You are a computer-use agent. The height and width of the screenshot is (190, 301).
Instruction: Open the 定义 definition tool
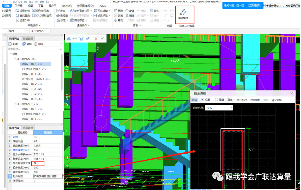(61, 11)
